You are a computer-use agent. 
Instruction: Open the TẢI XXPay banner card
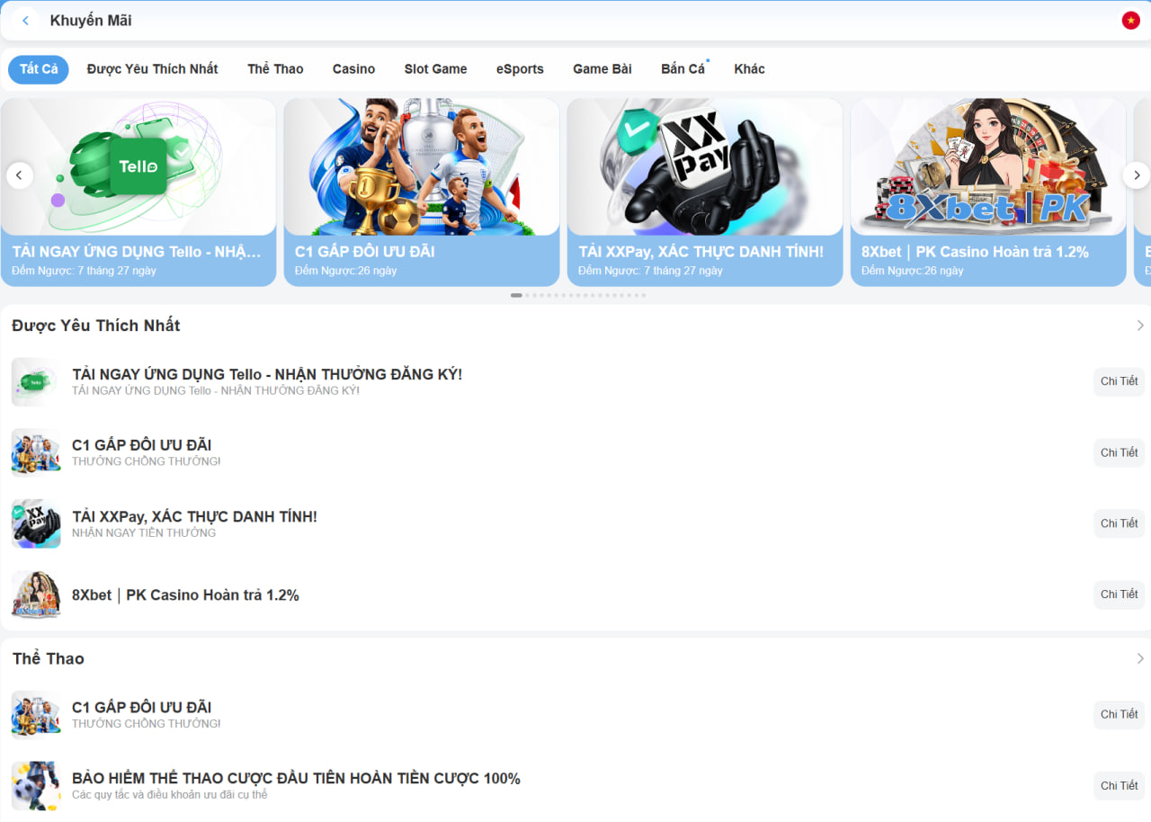tap(705, 192)
